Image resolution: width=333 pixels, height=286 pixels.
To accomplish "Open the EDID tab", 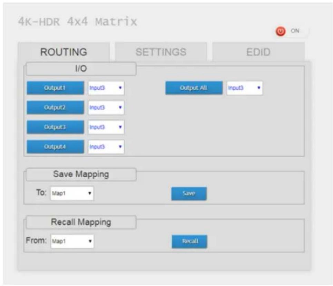I will pyautogui.click(x=258, y=52).
